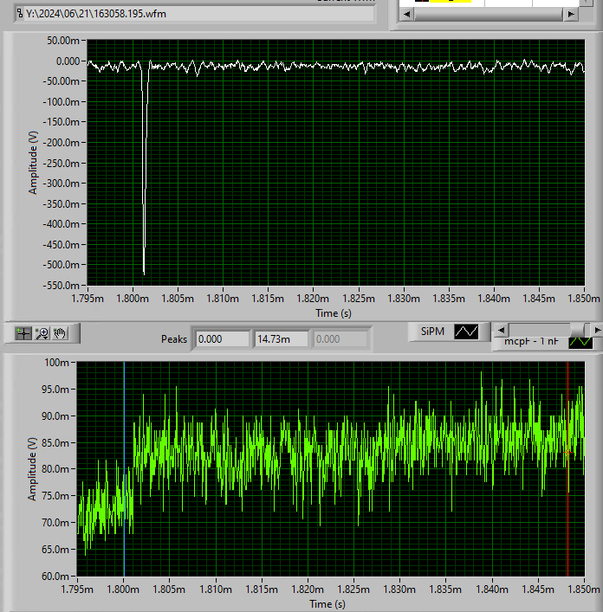This screenshot has height=612, width=603.
Task: Activate the magnifier zoom tool
Action: (x=42, y=332)
